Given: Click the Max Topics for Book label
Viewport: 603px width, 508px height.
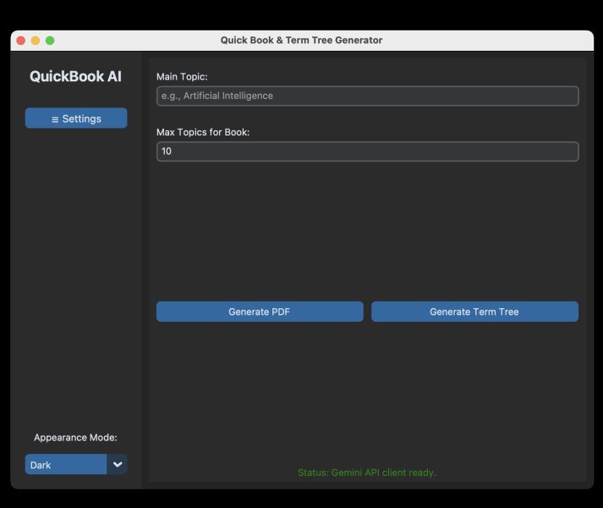Looking at the screenshot, I should pyautogui.click(x=203, y=132).
